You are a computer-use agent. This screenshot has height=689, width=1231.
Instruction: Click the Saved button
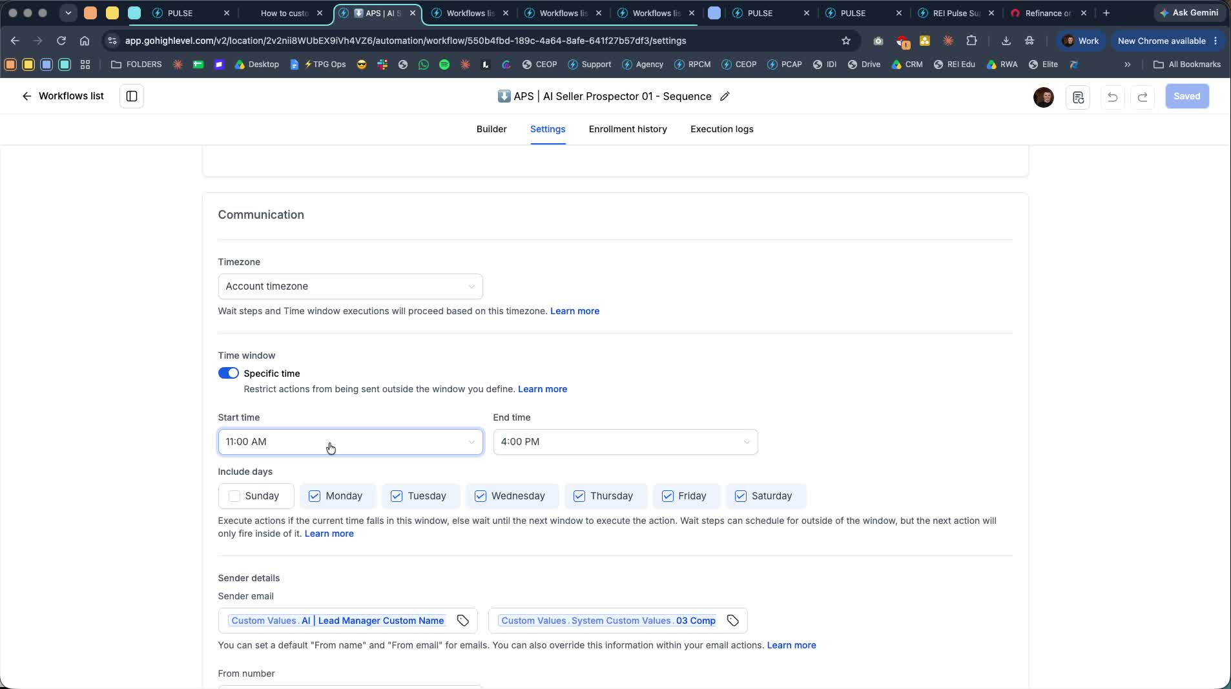pyautogui.click(x=1187, y=96)
